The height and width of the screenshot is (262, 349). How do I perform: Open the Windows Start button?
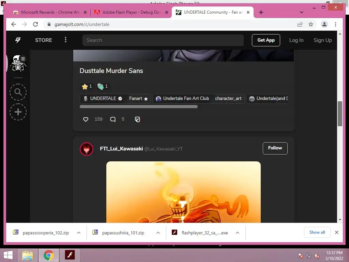click(8, 255)
